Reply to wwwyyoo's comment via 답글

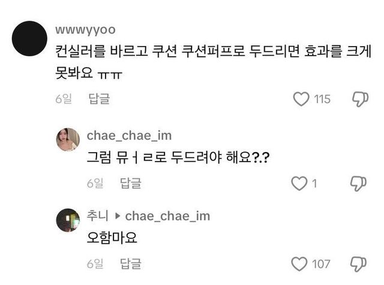point(99,99)
